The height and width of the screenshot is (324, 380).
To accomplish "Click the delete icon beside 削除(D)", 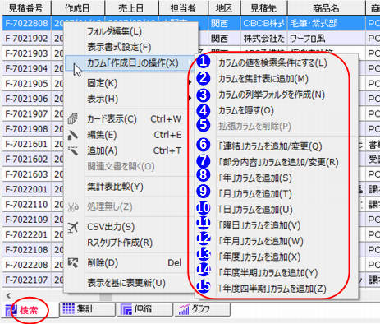I will 73,263.
